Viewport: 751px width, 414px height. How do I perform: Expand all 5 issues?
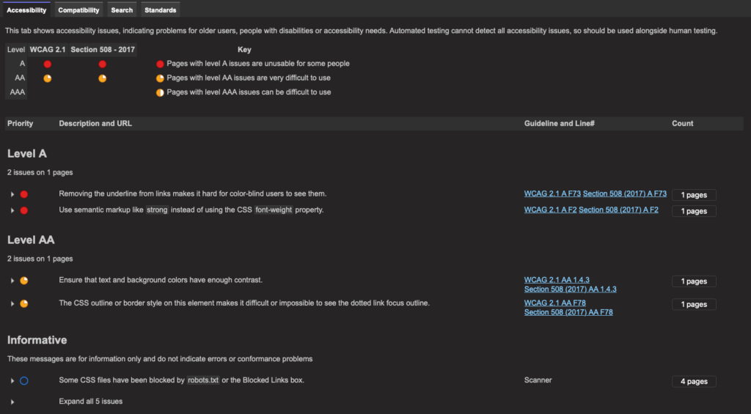(x=90, y=402)
